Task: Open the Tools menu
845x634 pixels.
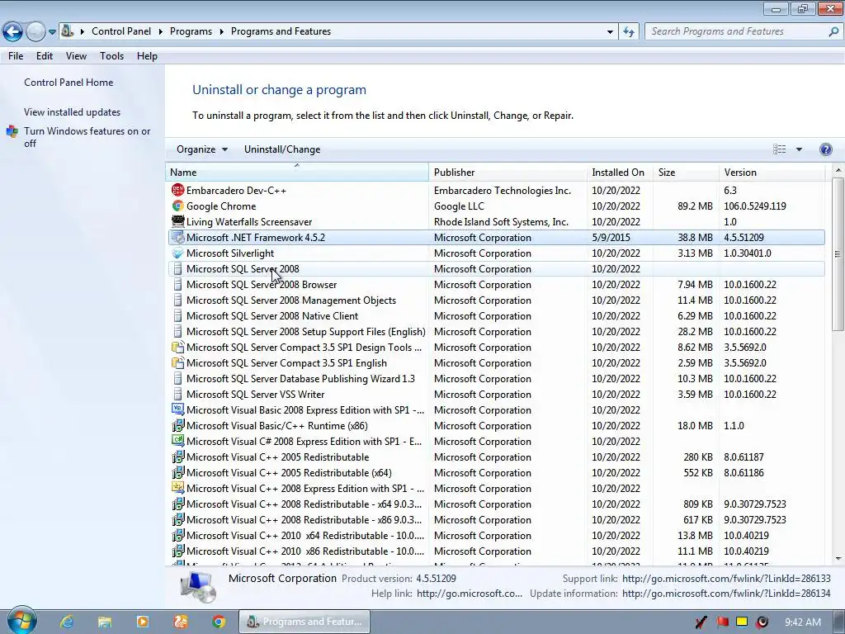Action: pos(111,56)
